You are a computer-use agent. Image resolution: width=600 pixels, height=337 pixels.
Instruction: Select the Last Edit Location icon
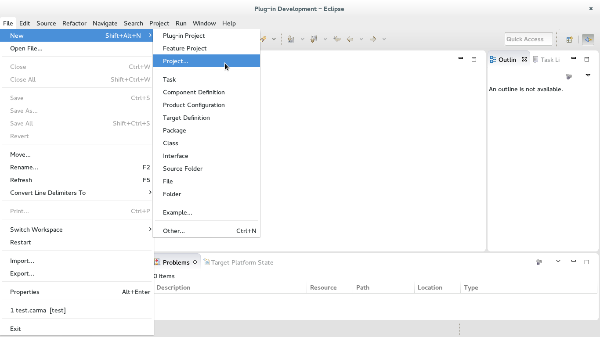click(x=337, y=39)
